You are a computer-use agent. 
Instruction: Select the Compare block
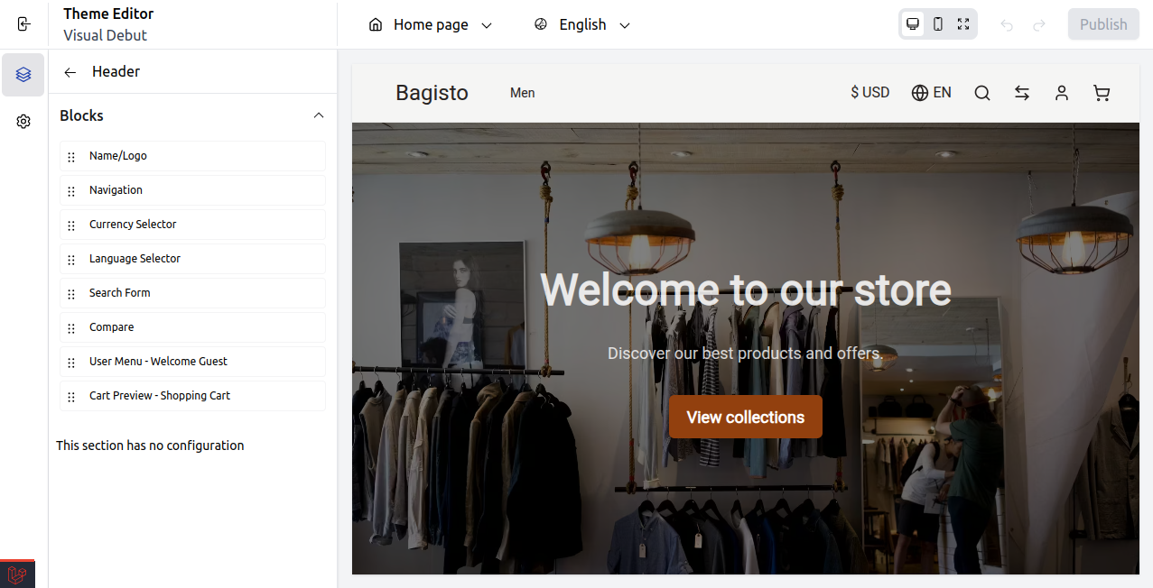[192, 327]
